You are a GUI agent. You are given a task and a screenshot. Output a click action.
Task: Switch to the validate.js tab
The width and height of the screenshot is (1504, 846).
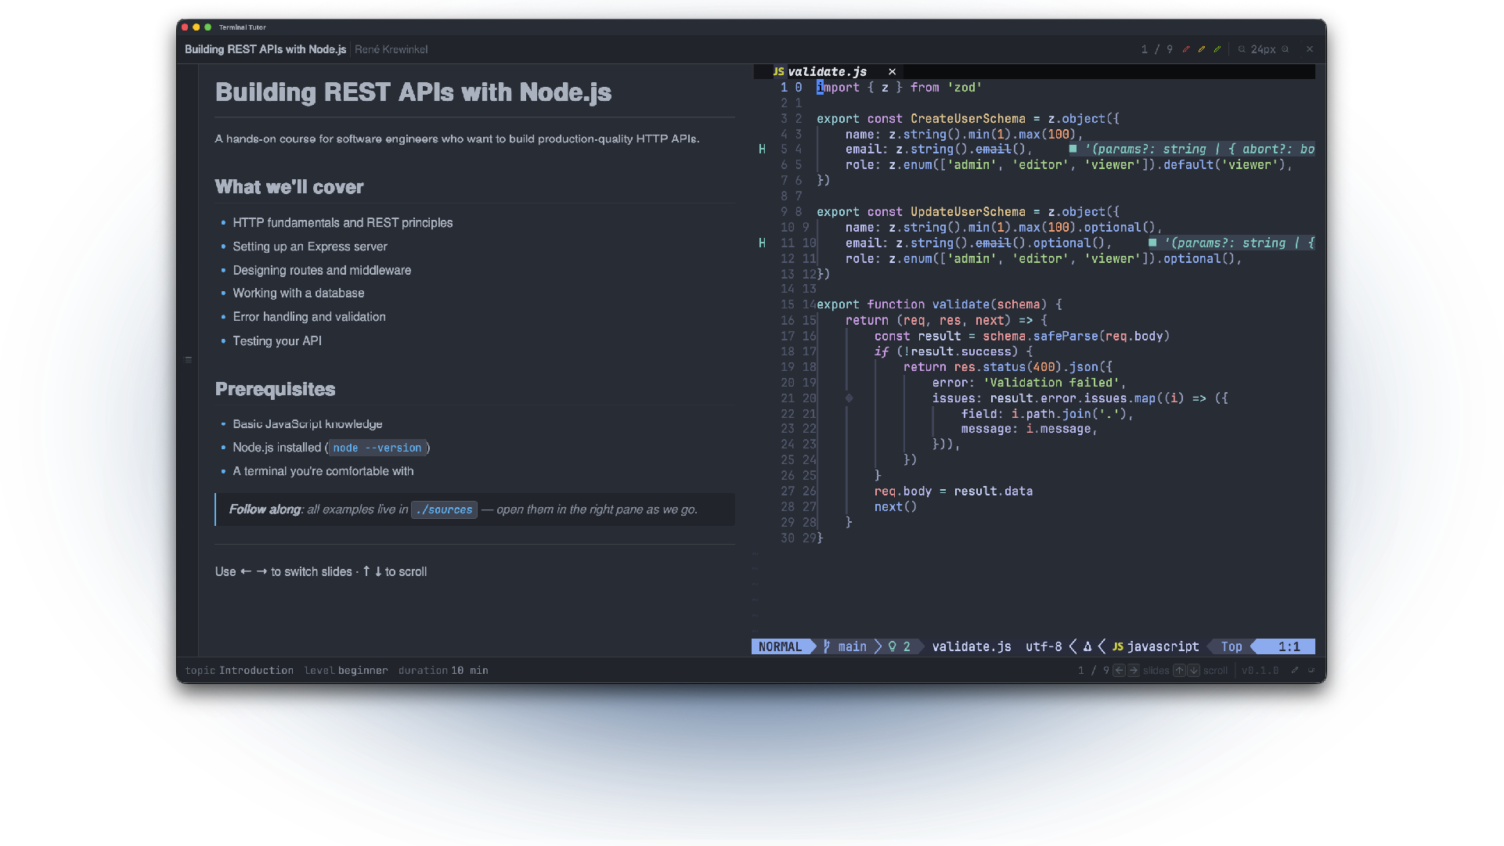[x=827, y=71]
